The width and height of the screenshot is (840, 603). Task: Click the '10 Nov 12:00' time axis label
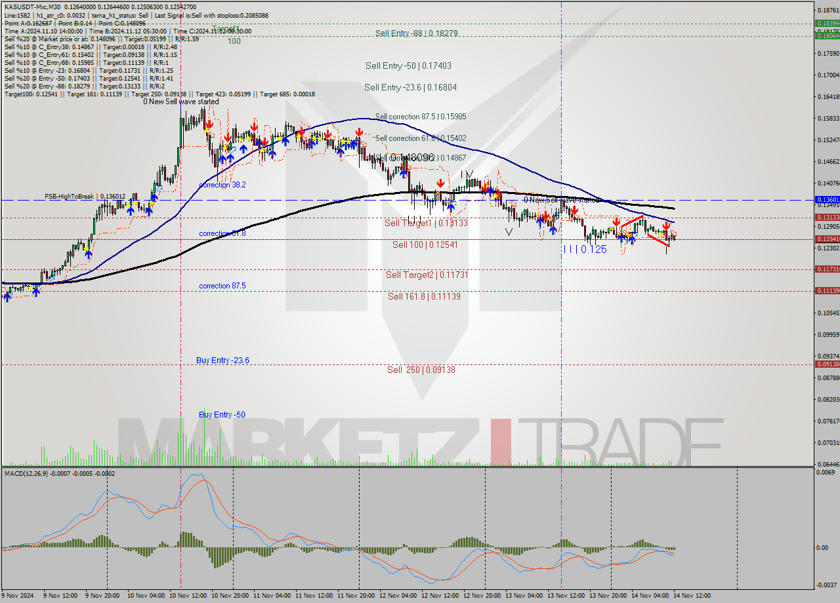tap(189, 596)
